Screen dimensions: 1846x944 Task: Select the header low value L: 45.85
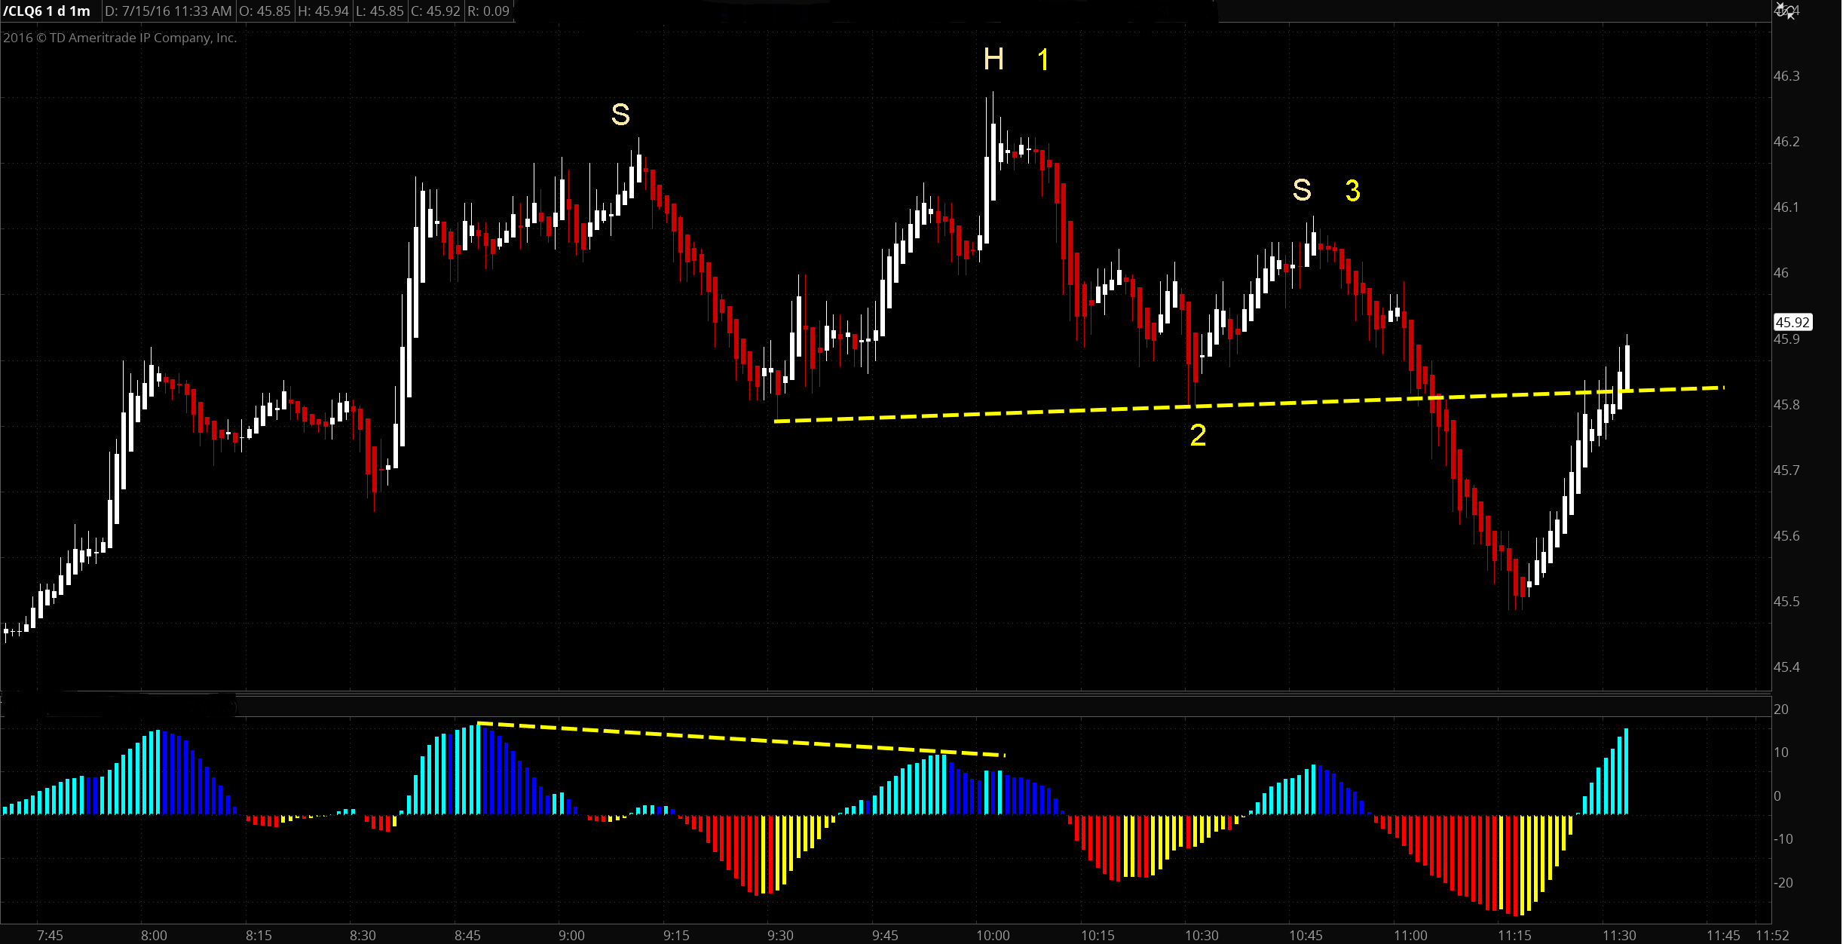click(381, 11)
